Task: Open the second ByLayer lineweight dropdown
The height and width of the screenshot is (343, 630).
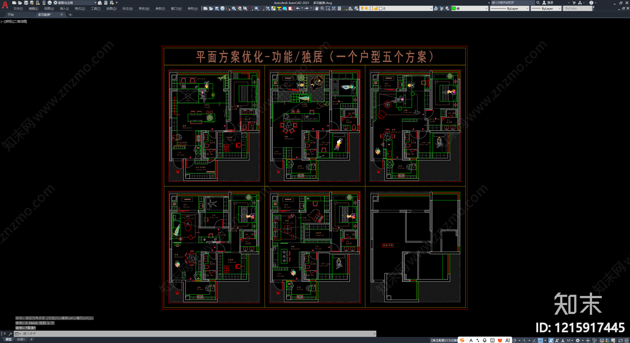Action: pyautogui.click(x=546, y=8)
